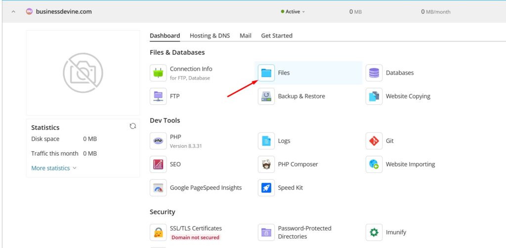Switch to the Mail tab
The width and height of the screenshot is (506, 248).
(x=246, y=36)
